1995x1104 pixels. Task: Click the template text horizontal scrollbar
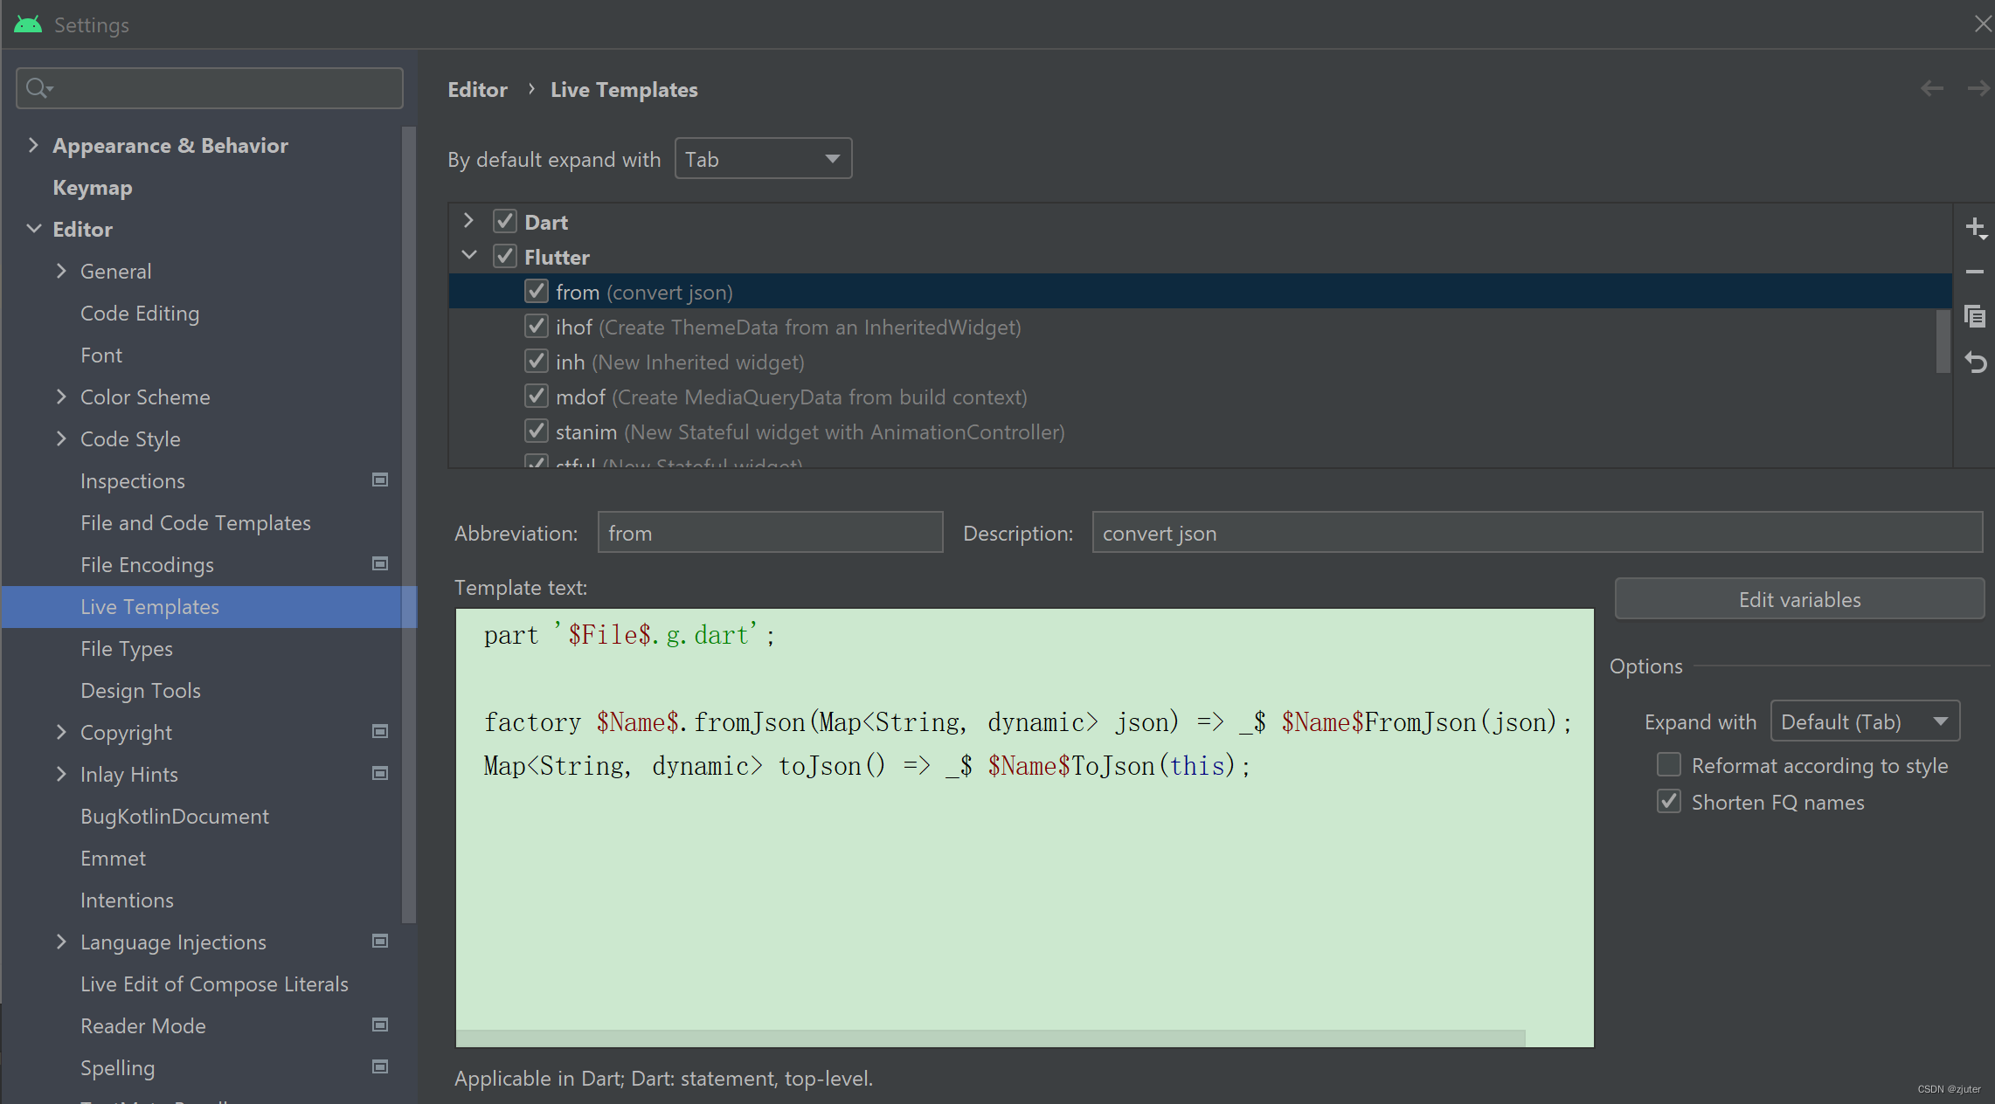tap(990, 1038)
